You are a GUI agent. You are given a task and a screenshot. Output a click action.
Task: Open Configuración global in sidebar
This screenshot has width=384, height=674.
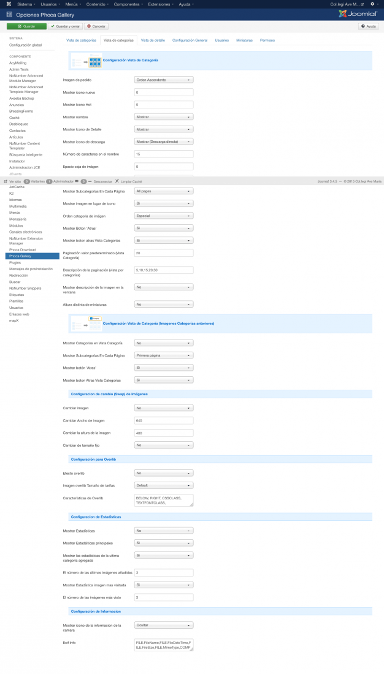pyautogui.click(x=25, y=45)
